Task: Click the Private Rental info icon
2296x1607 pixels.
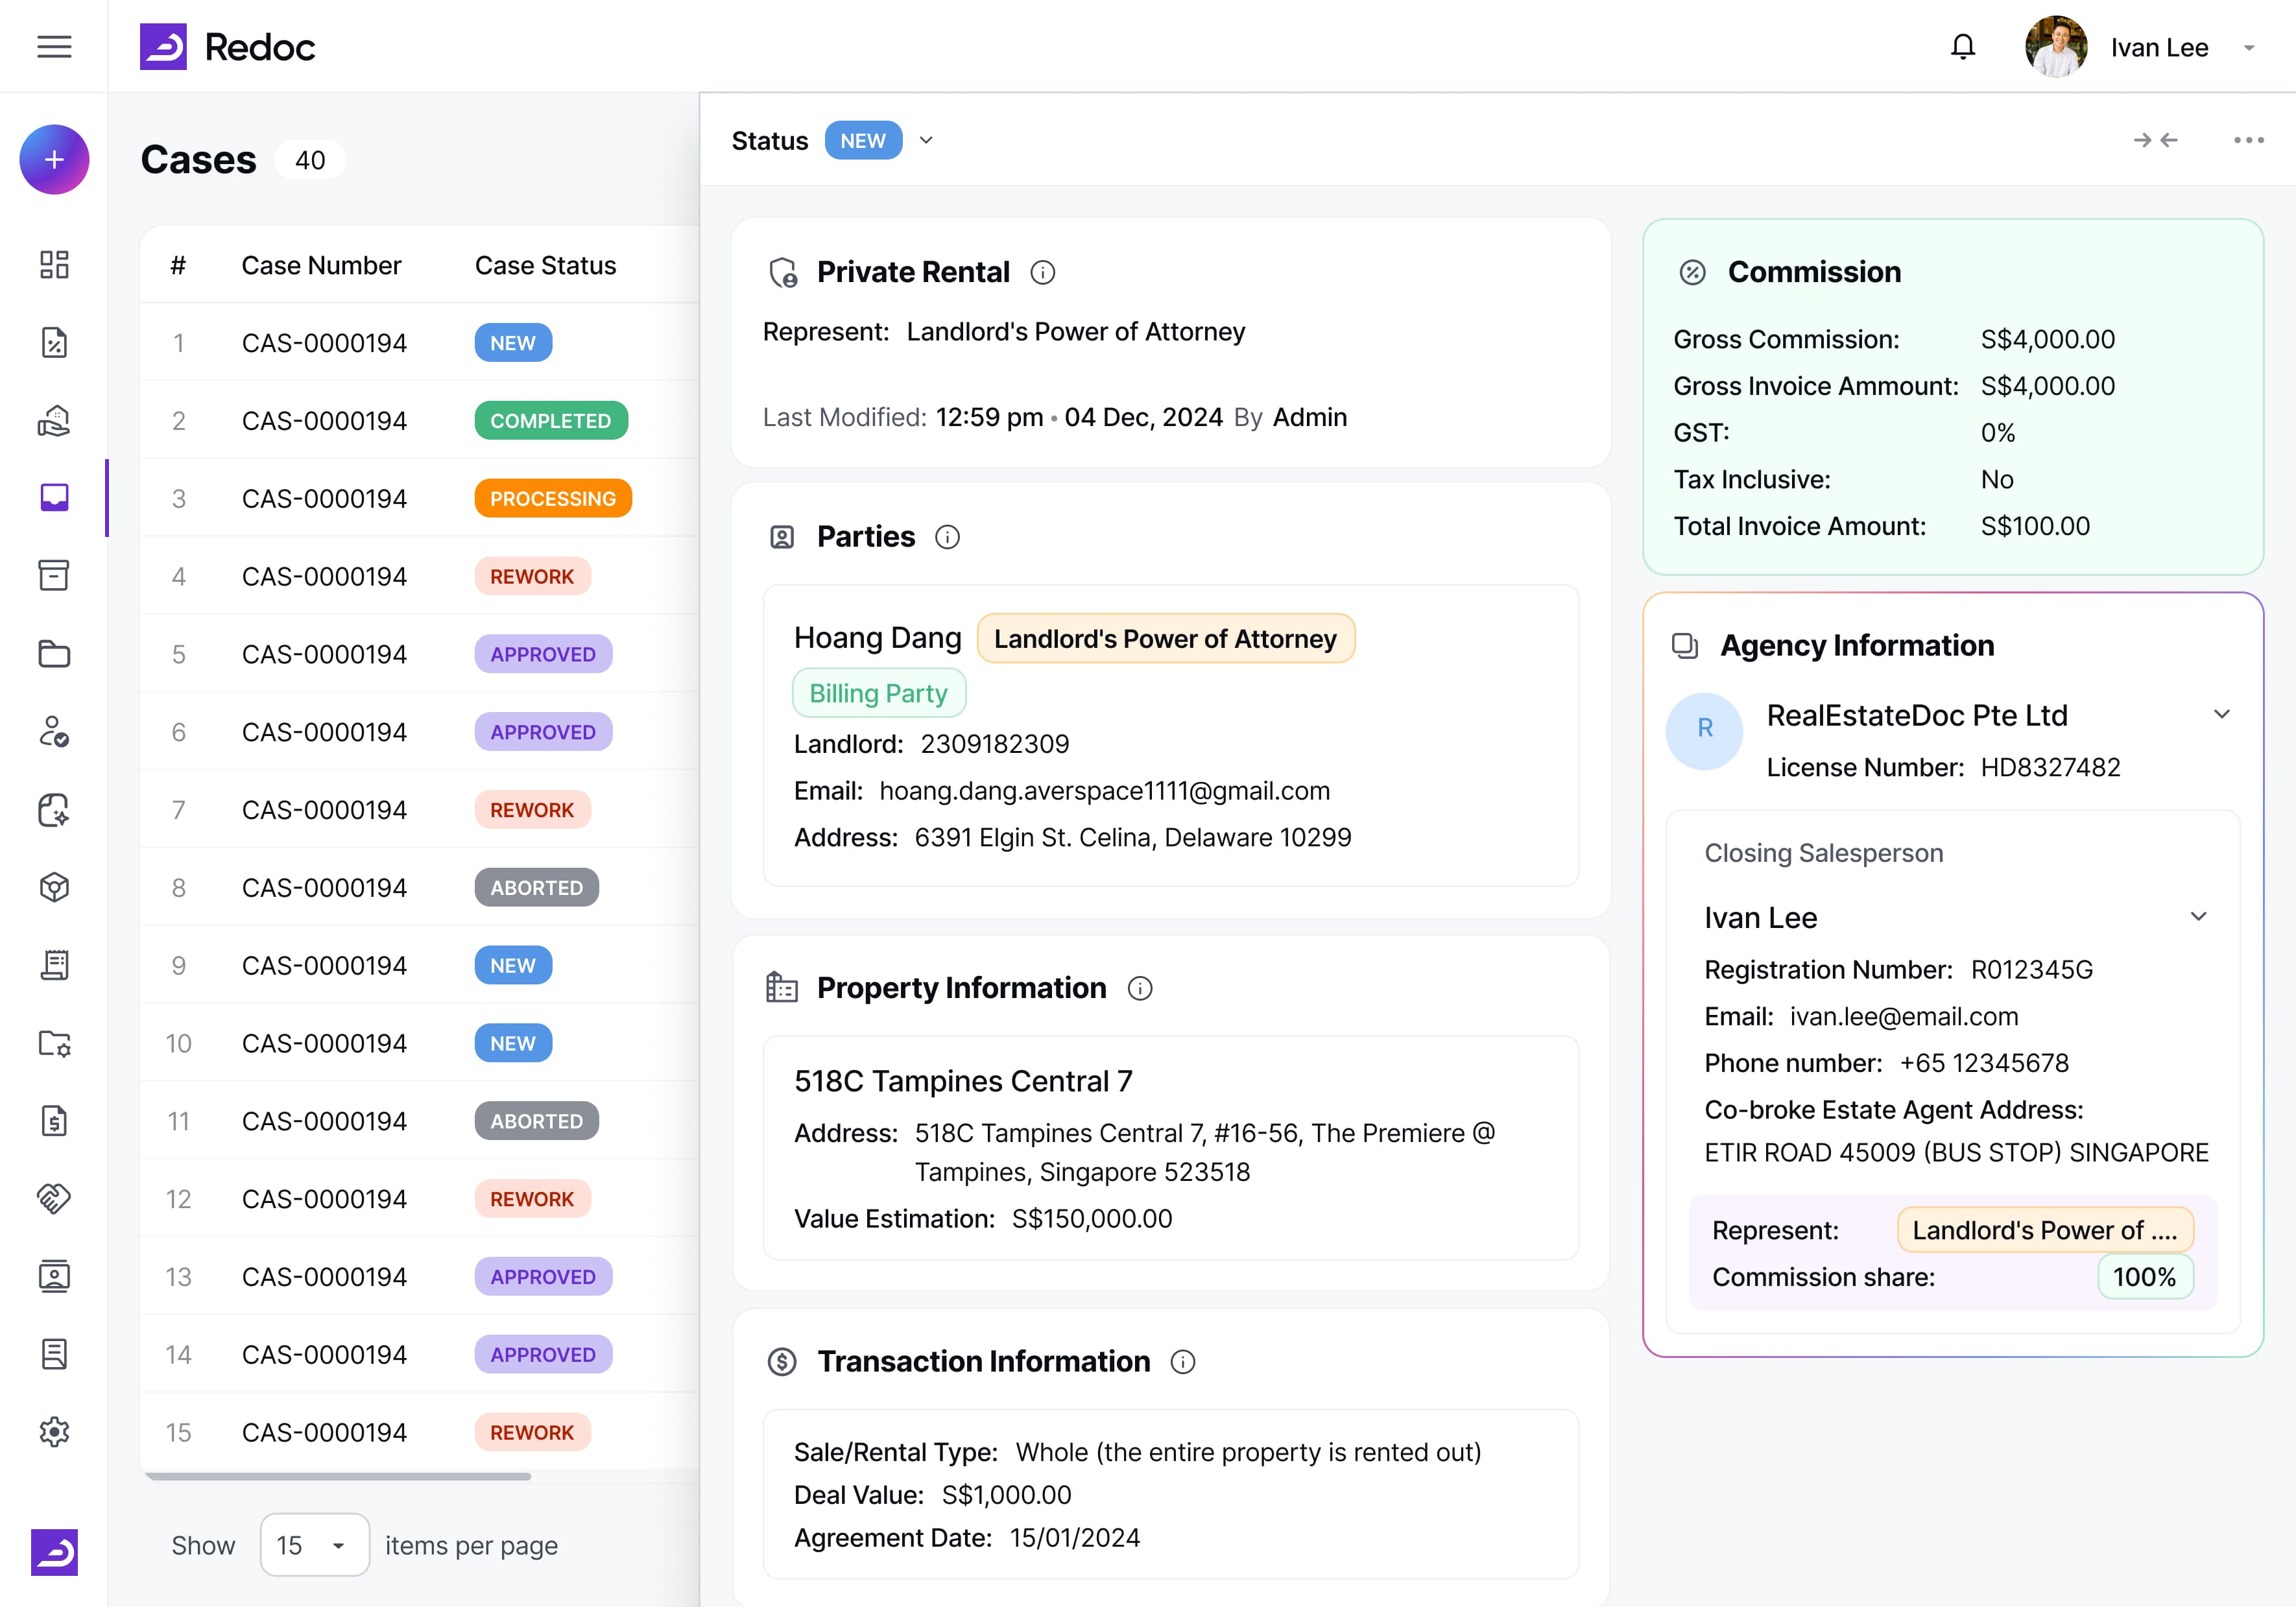Action: point(1043,271)
